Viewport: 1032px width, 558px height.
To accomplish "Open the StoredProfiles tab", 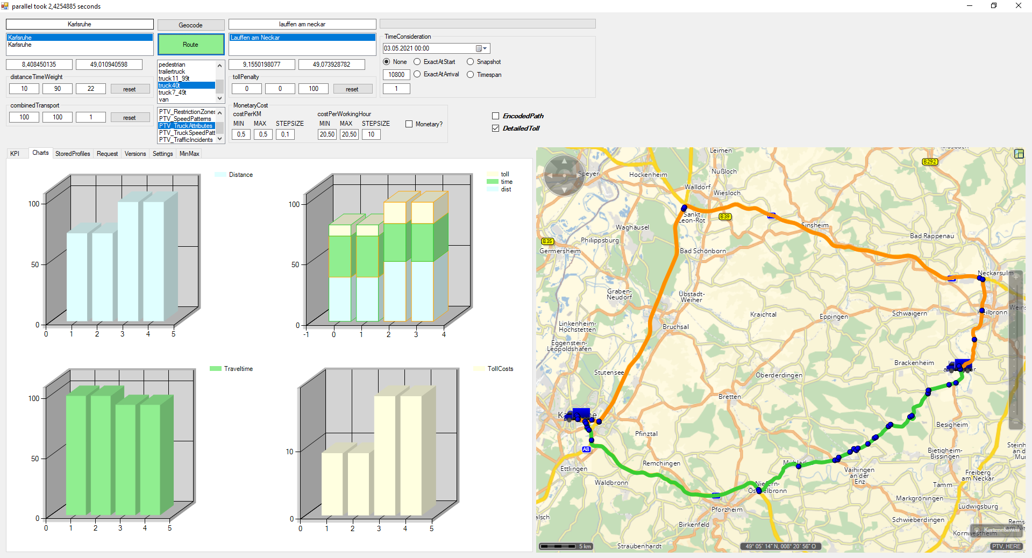I will (73, 154).
